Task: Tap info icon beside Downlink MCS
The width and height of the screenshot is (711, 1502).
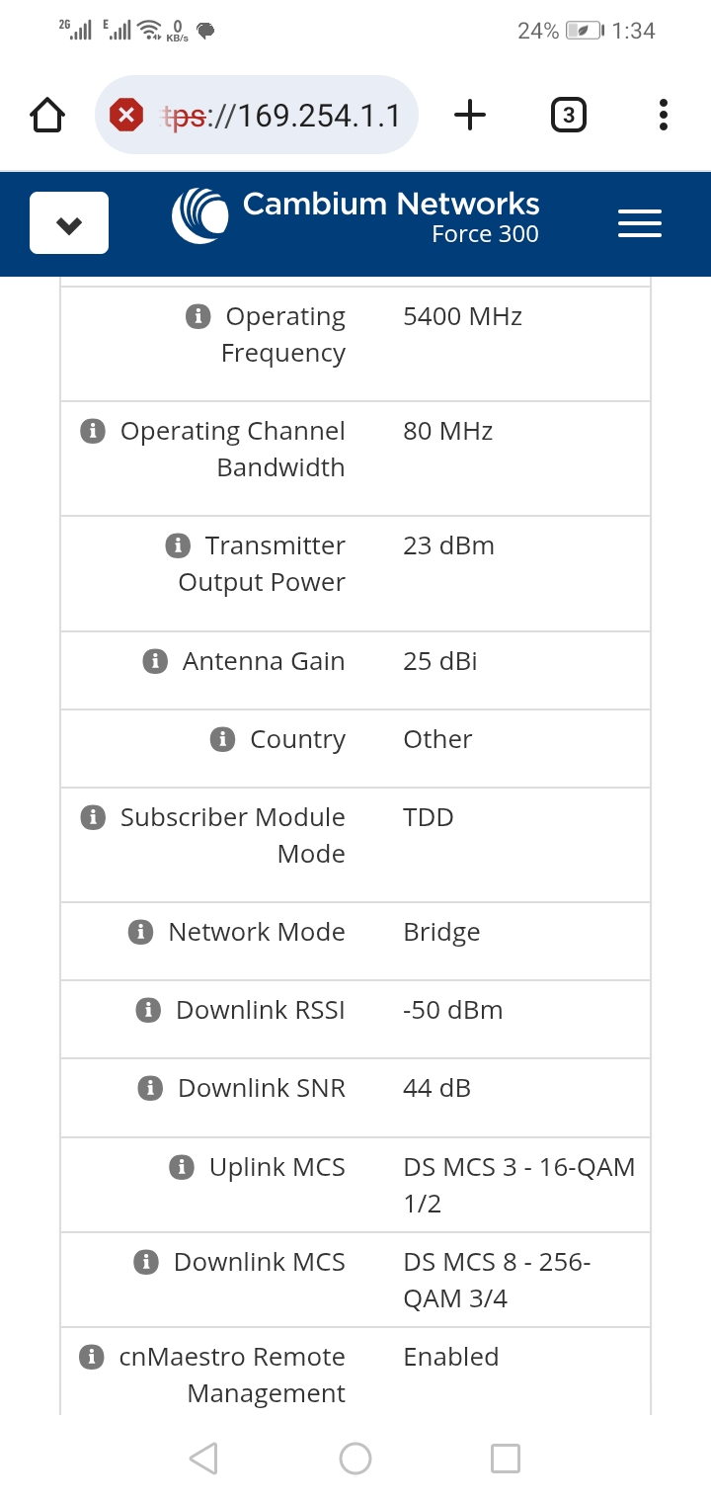Action: pyautogui.click(x=145, y=1262)
